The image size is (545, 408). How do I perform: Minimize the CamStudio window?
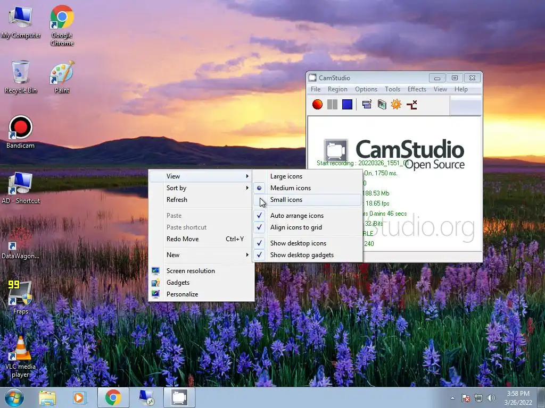coord(437,78)
